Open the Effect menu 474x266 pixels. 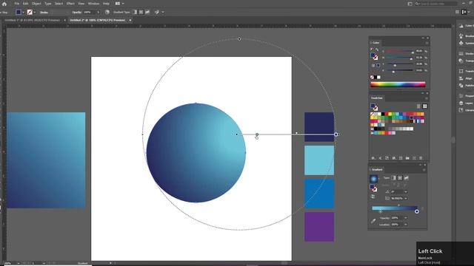70,4
